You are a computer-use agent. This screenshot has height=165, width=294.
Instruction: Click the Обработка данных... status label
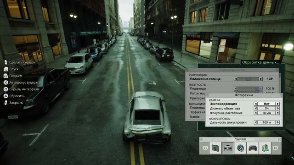pyautogui.click(x=260, y=62)
